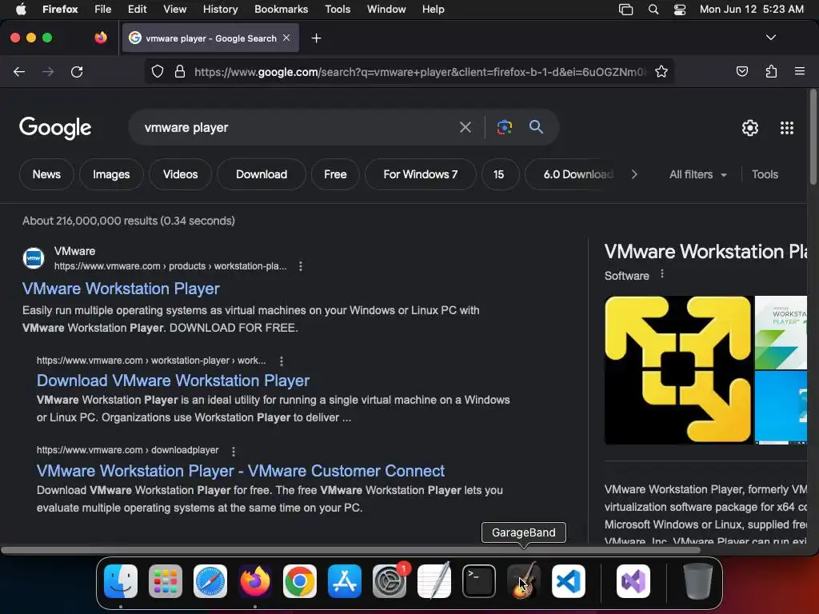The height and width of the screenshot is (614, 819).
Task: Open the tracking protection shield
Action: [x=158, y=71]
